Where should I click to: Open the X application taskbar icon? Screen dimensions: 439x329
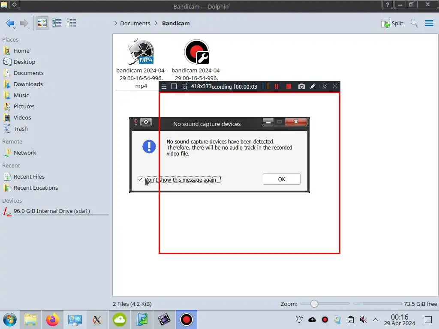[x=97, y=320]
